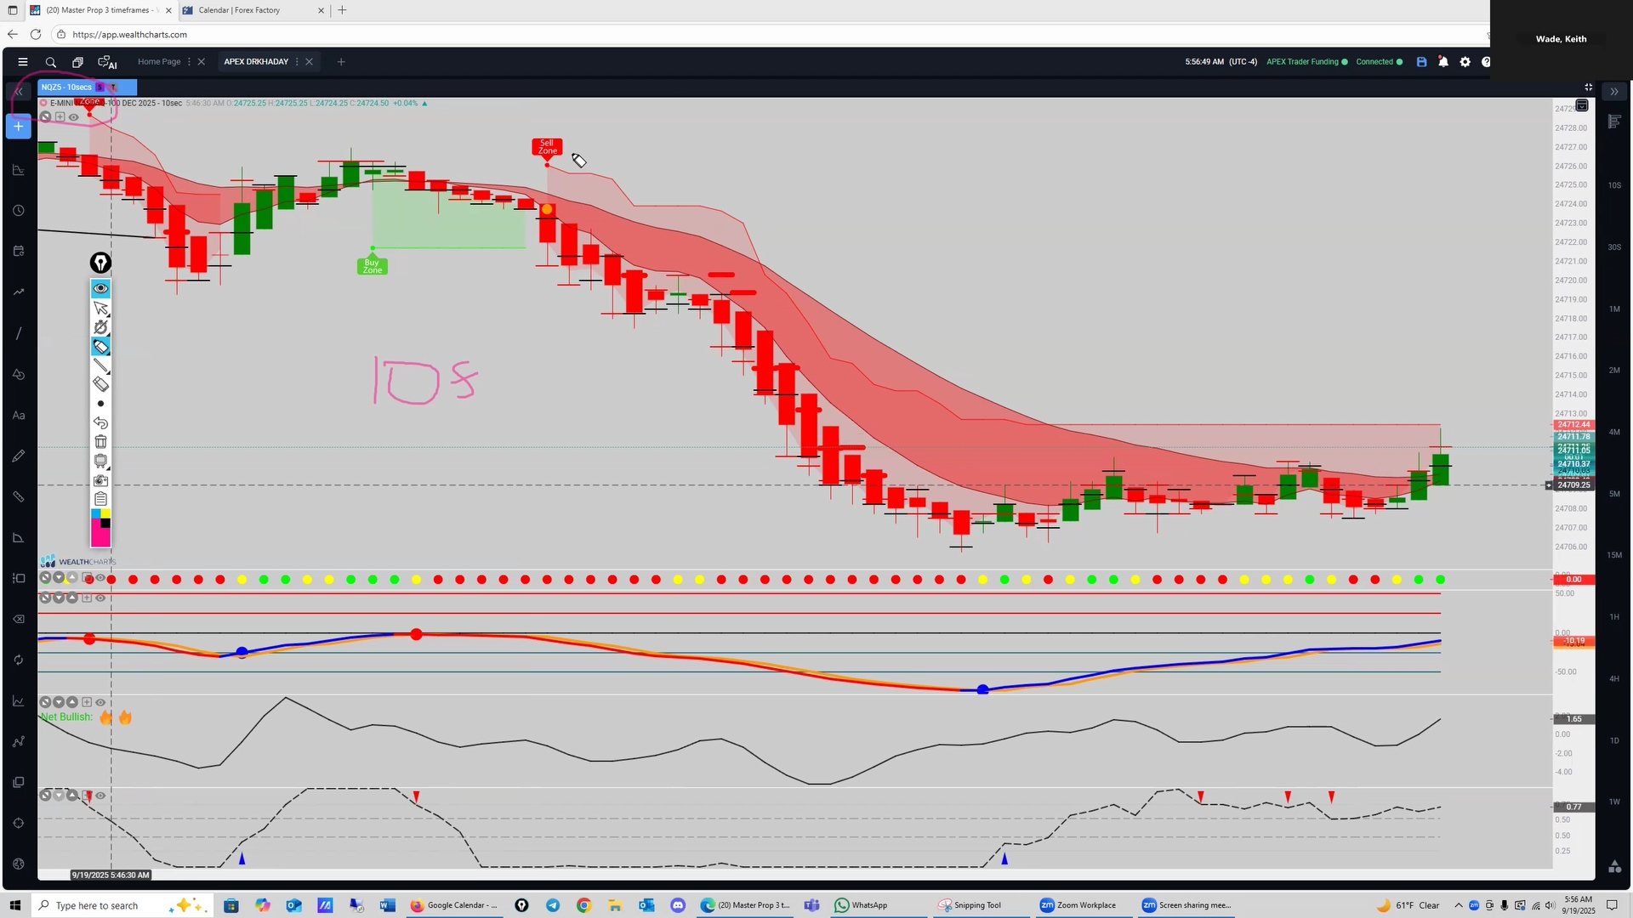
Task: Pick the magenta color swatch in palette
Action: click(100, 537)
